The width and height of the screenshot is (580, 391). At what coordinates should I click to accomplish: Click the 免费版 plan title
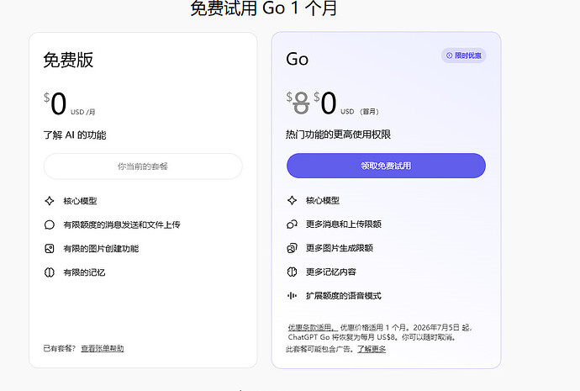pyautogui.click(x=68, y=60)
